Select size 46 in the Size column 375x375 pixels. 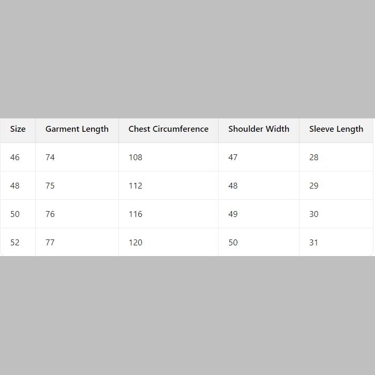(x=15, y=157)
